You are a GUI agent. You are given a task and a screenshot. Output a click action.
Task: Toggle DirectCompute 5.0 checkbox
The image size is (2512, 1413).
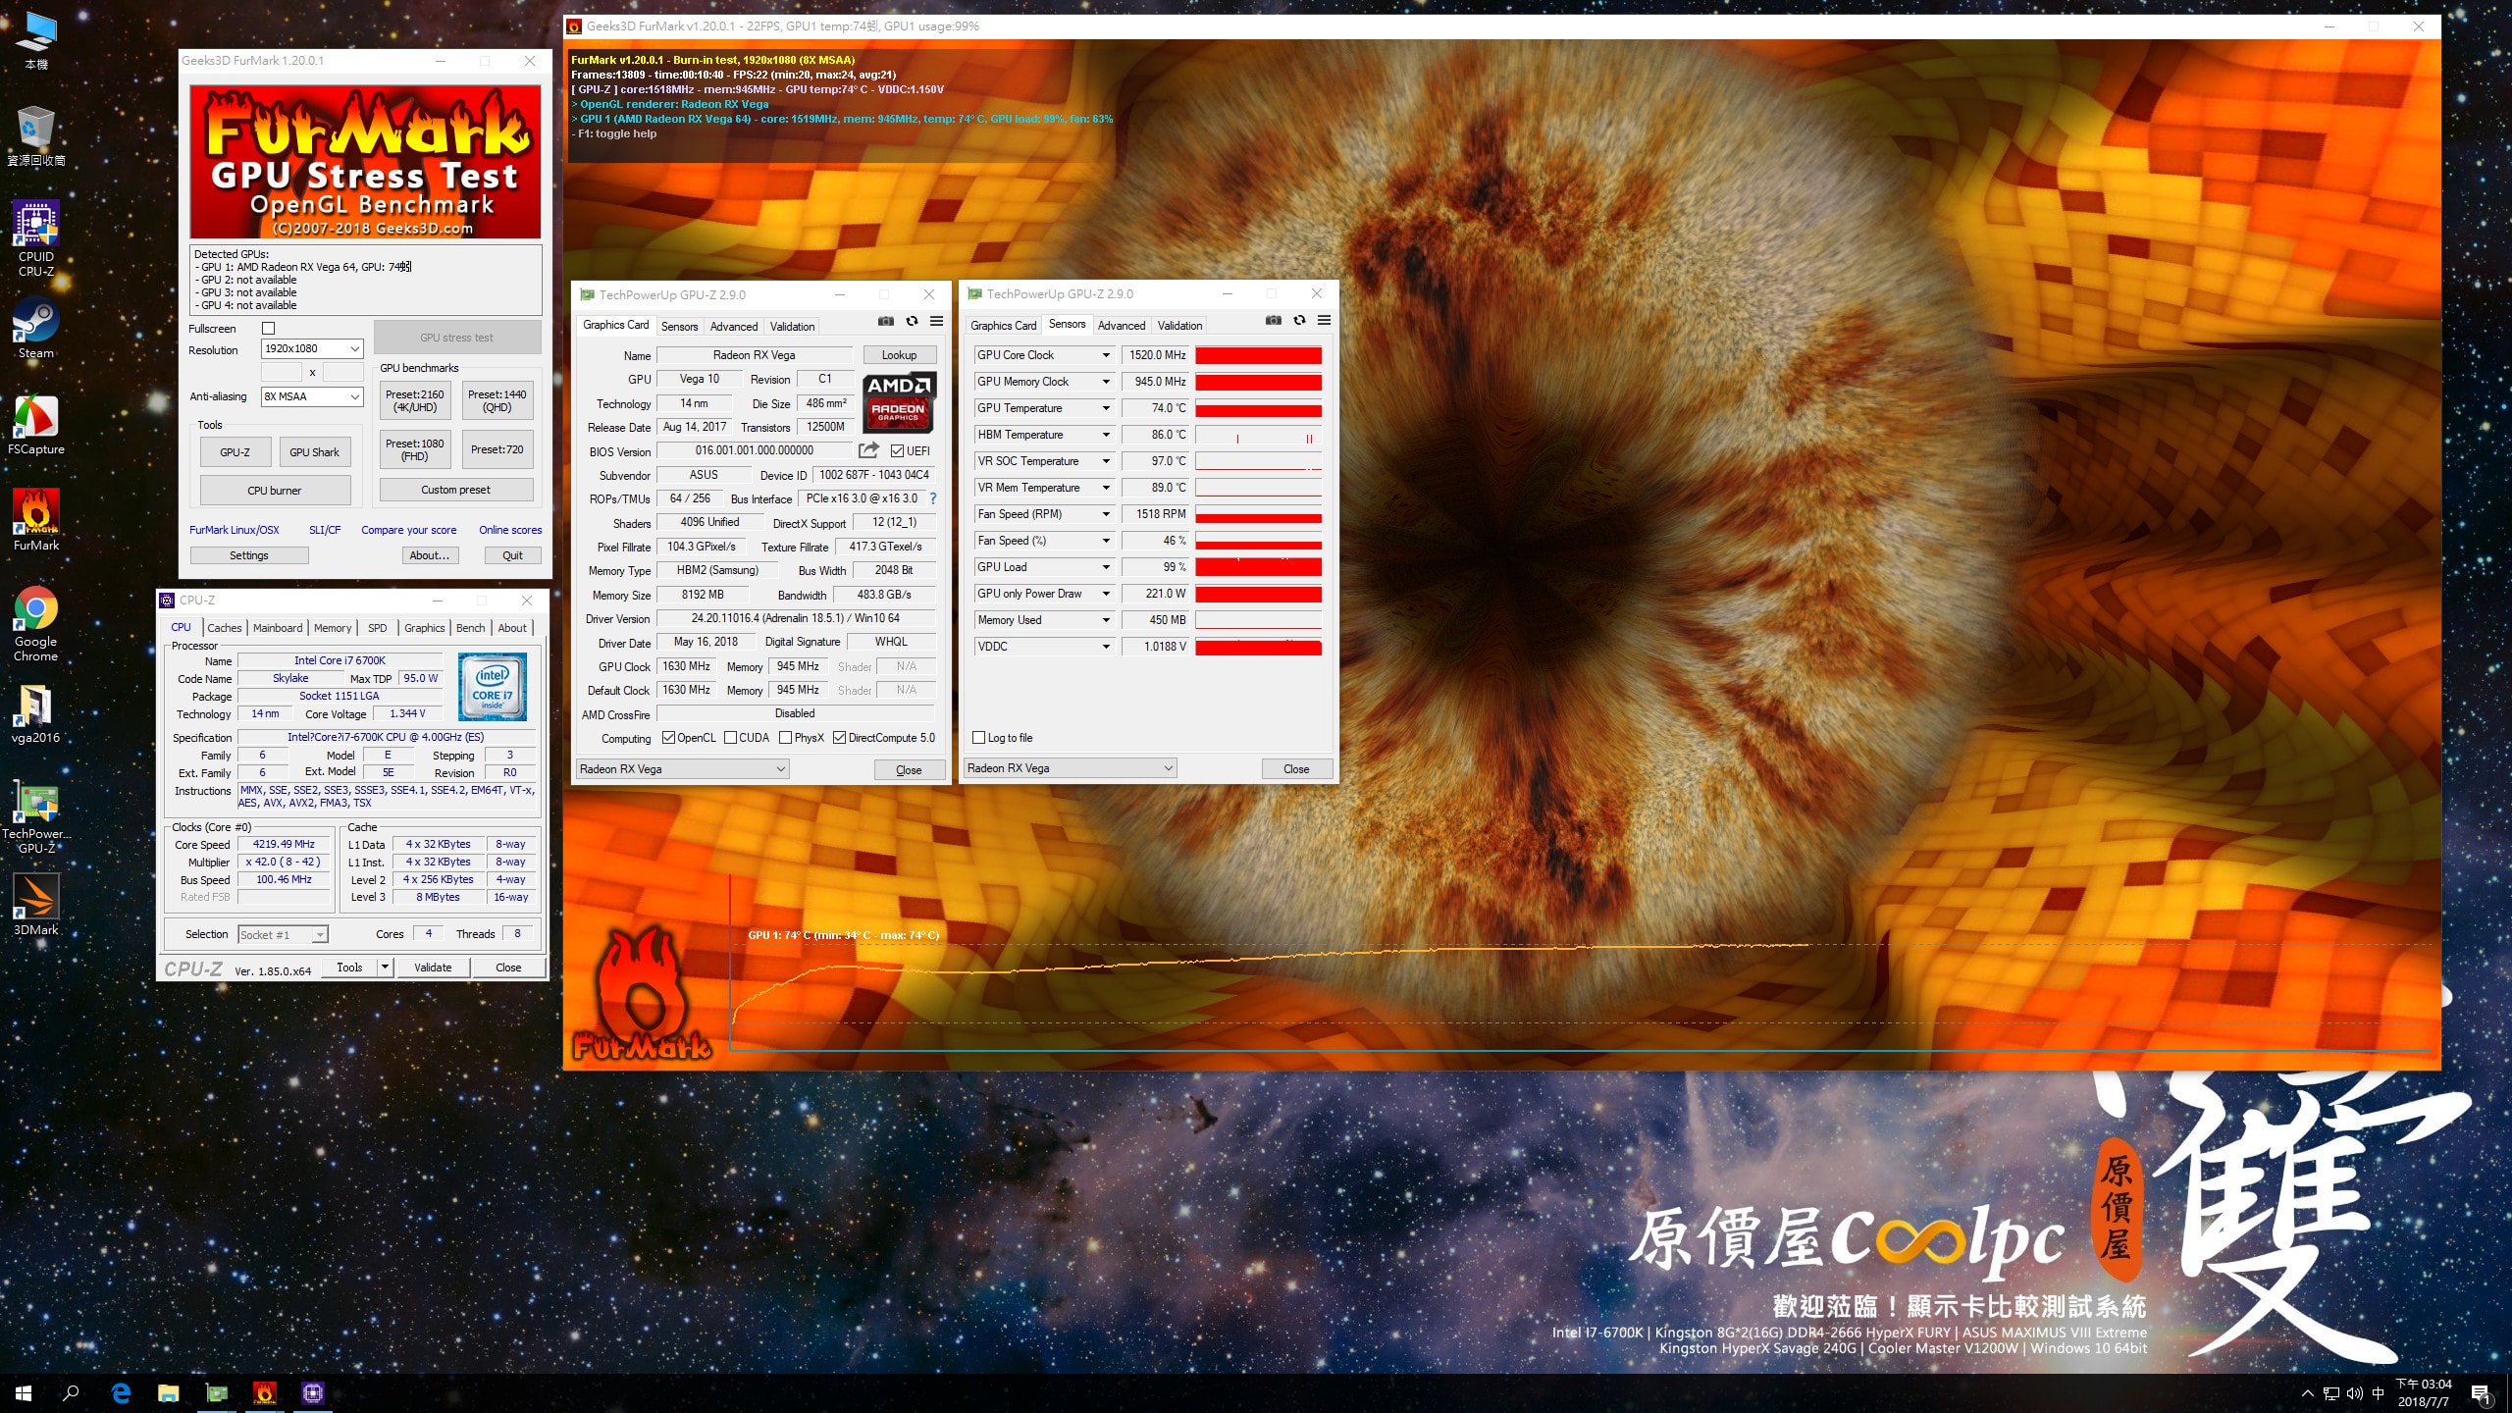(x=839, y=738)
